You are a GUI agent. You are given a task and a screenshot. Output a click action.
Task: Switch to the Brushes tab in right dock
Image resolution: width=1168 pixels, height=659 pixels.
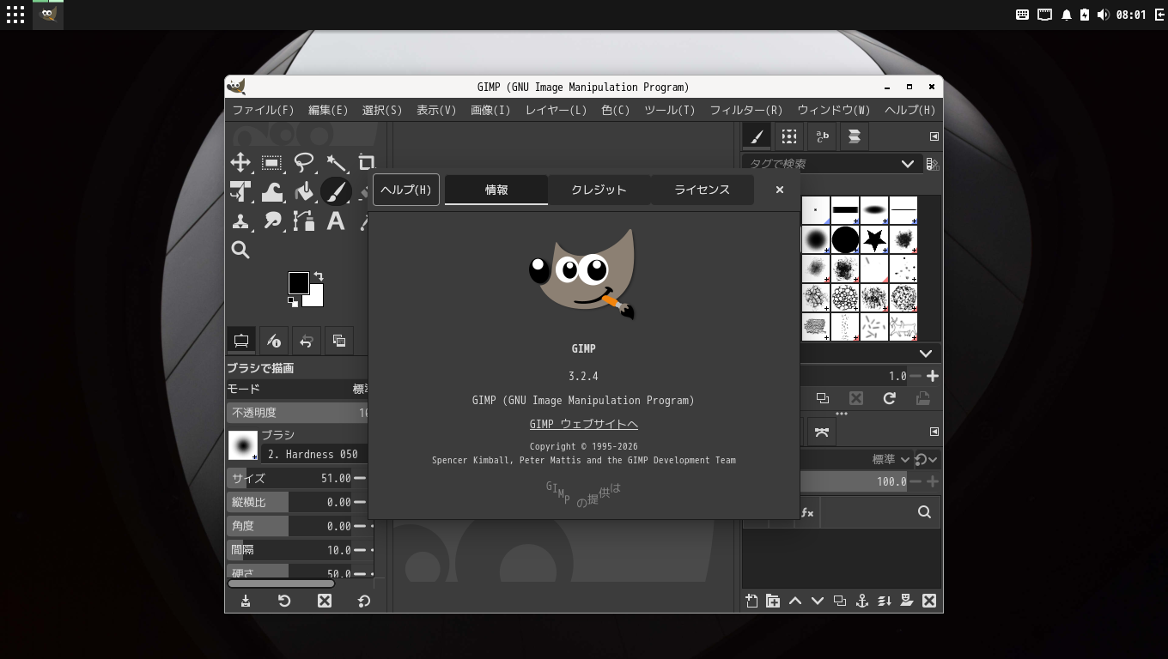click(x=757, y=136)
